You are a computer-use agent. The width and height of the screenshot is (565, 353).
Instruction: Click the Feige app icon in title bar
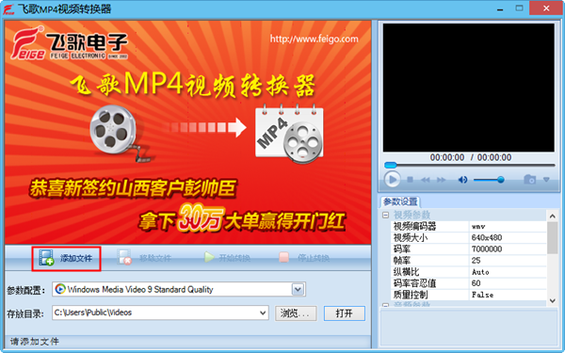(x=8, y=9)
